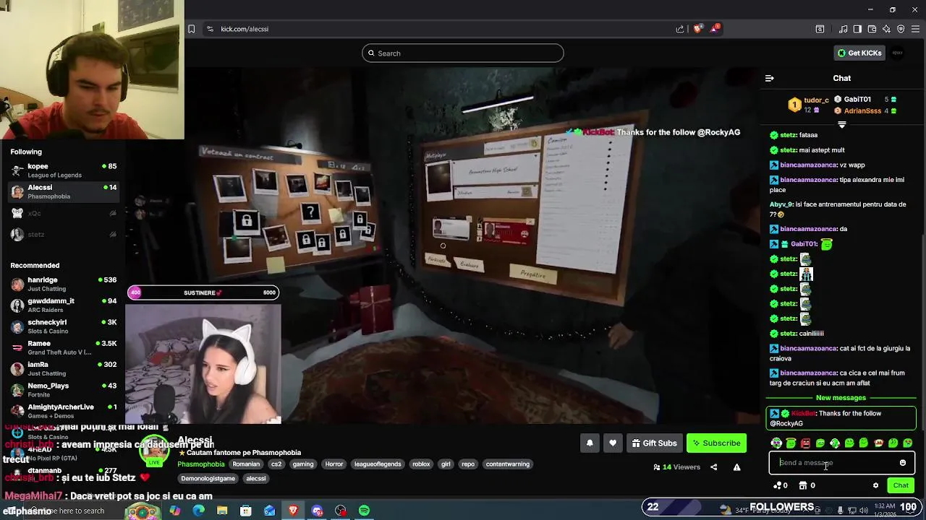
Task: Insert the first quick emote in the row
Action: pyautogui.click(x=776, y=443)
